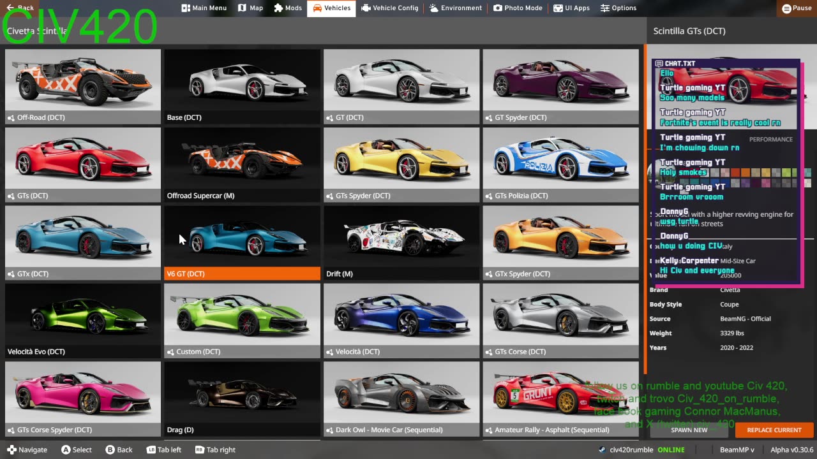
Task: Click the Navigate d-pad hint icon
Action: [11, 449]
